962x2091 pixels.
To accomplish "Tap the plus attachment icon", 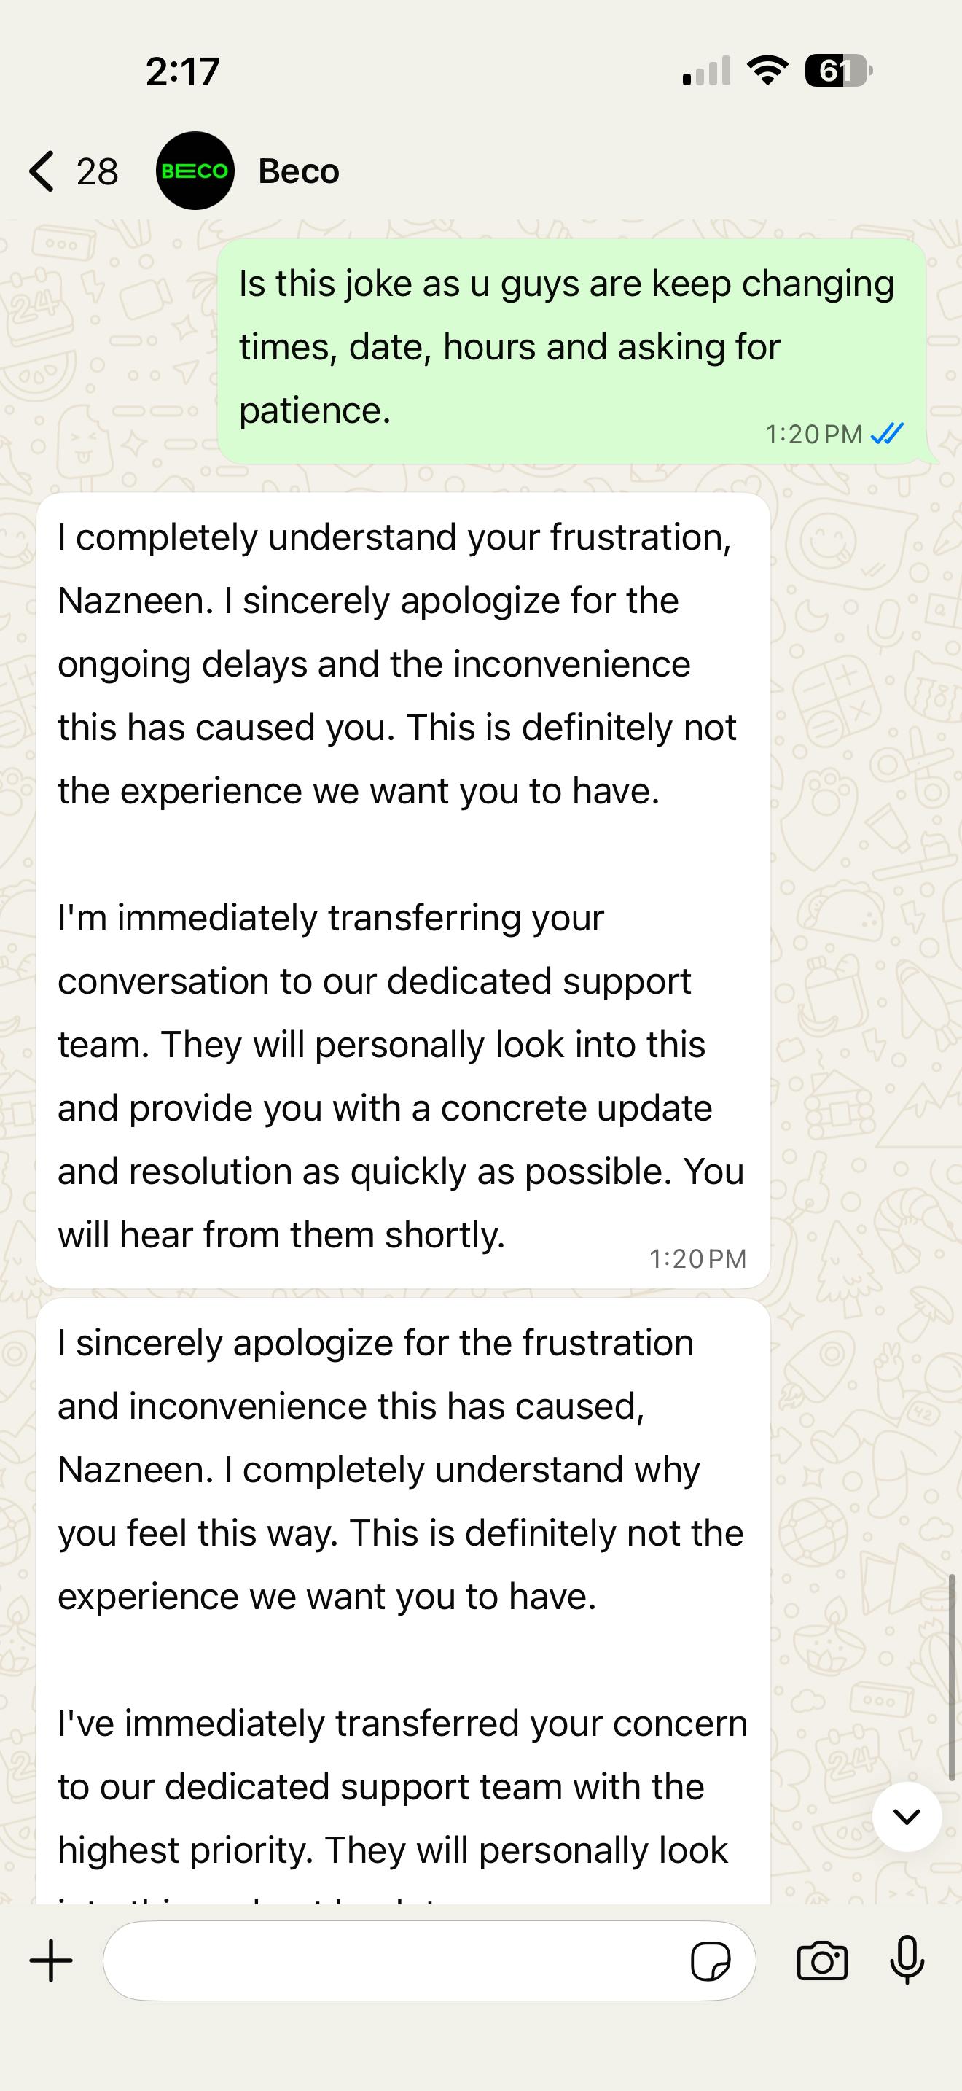I will (51, 1961).
